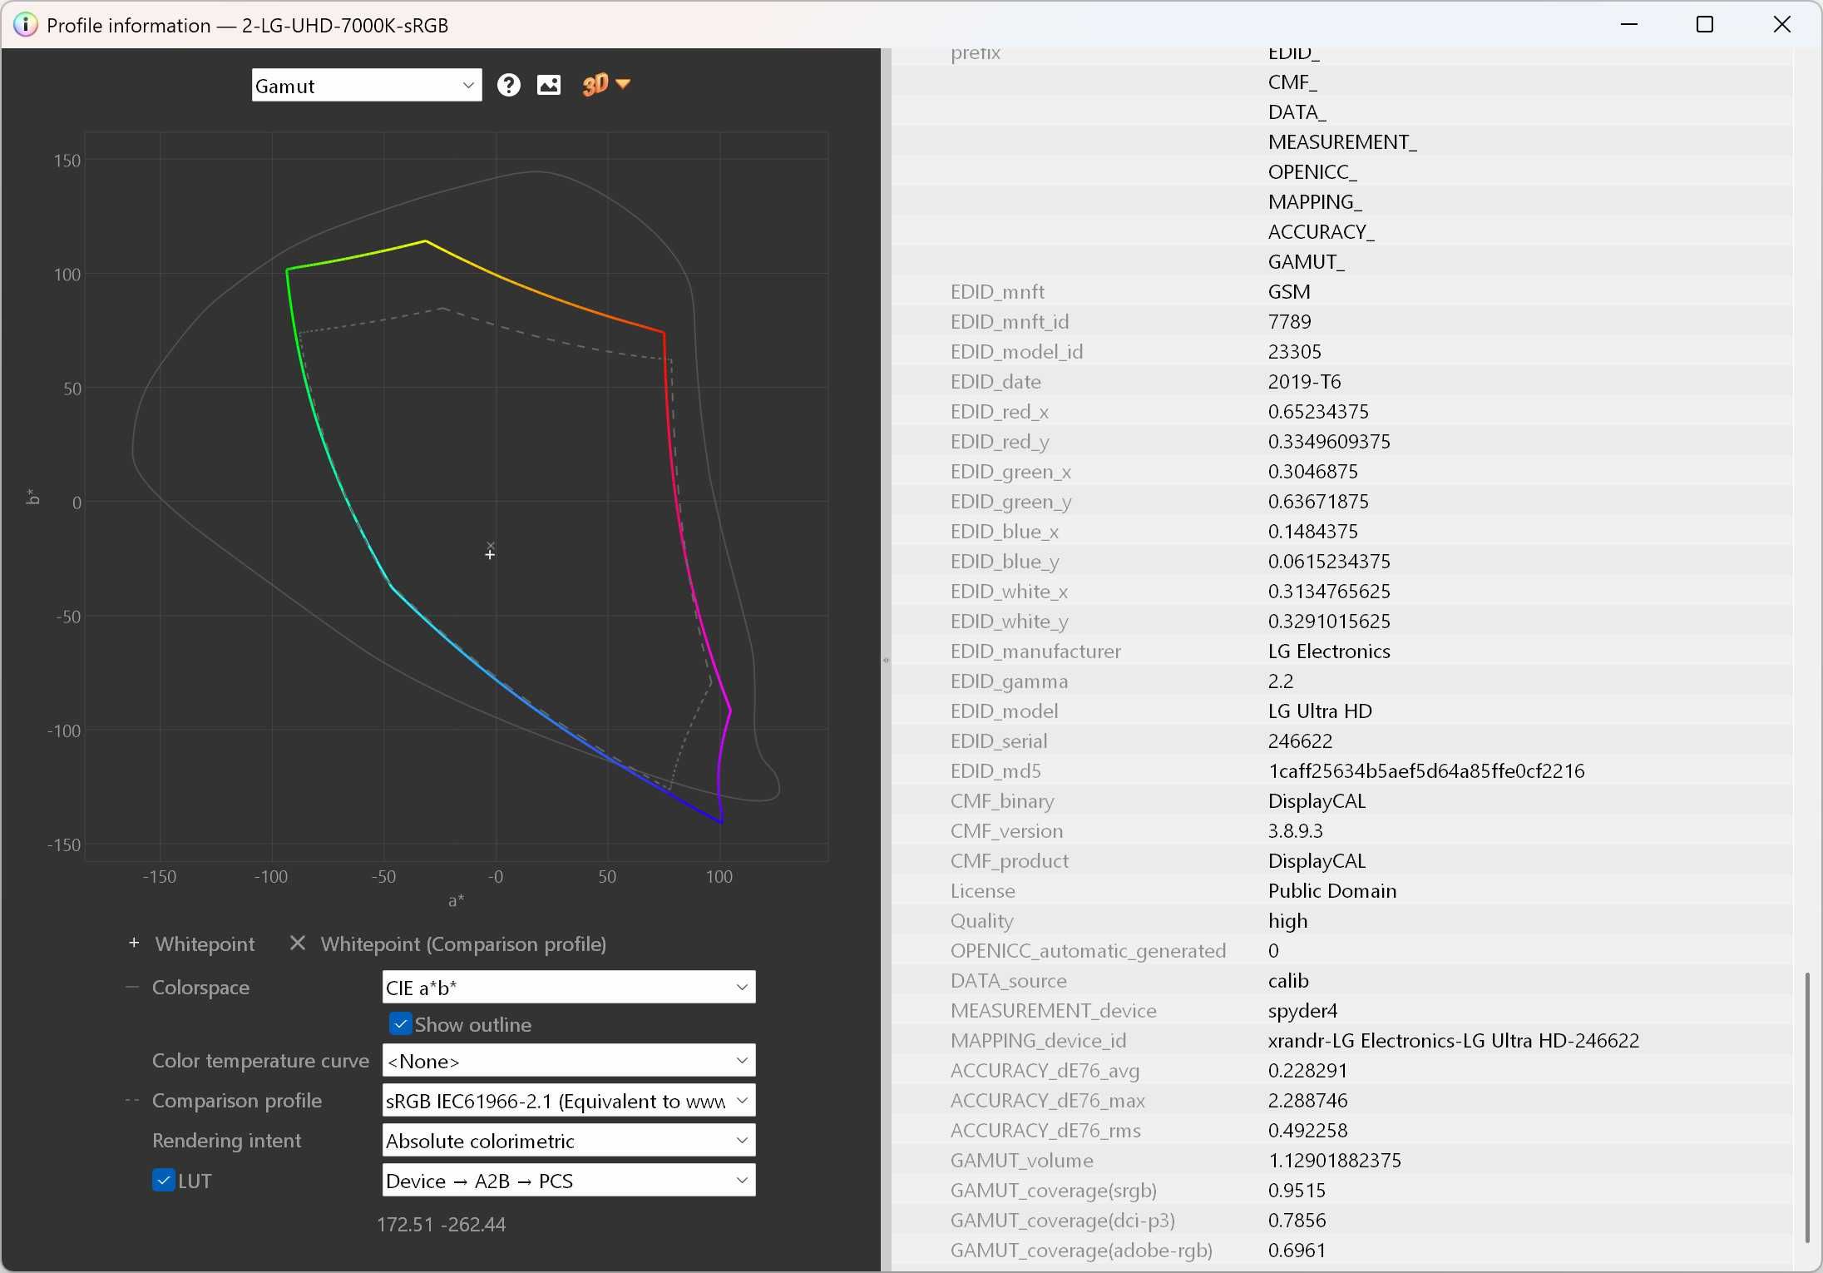Click the ACCURACY_ prefix entry

pos(1321,231)
